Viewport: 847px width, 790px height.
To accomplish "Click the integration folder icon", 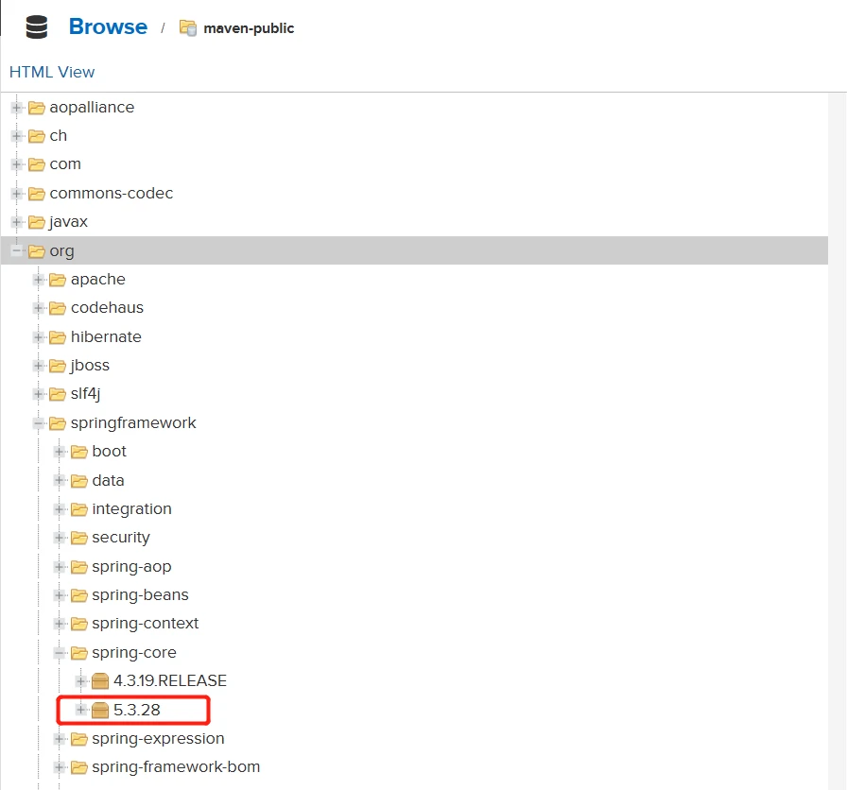I will coord(78,509).
